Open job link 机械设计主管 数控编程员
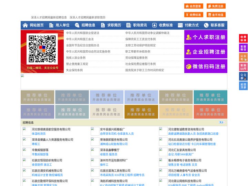 point(47,175)
